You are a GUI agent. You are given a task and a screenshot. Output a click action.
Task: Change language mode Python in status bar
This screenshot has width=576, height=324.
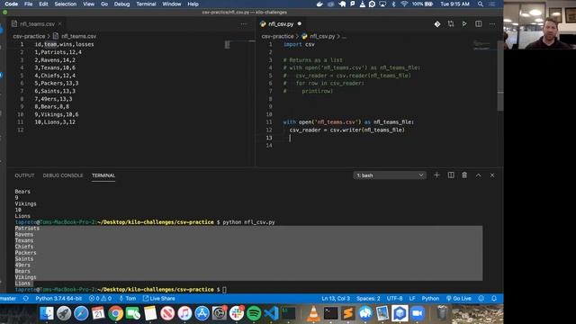tap(430, 298)
